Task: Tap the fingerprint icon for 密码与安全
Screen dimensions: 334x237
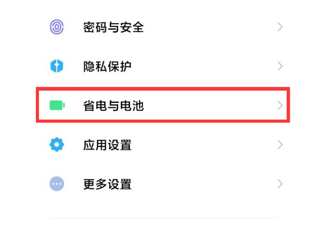Action: (x=57, y=27)
